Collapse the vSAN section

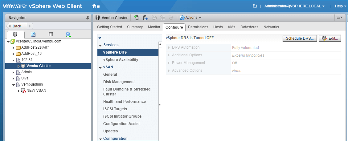[x=100, y=67]
